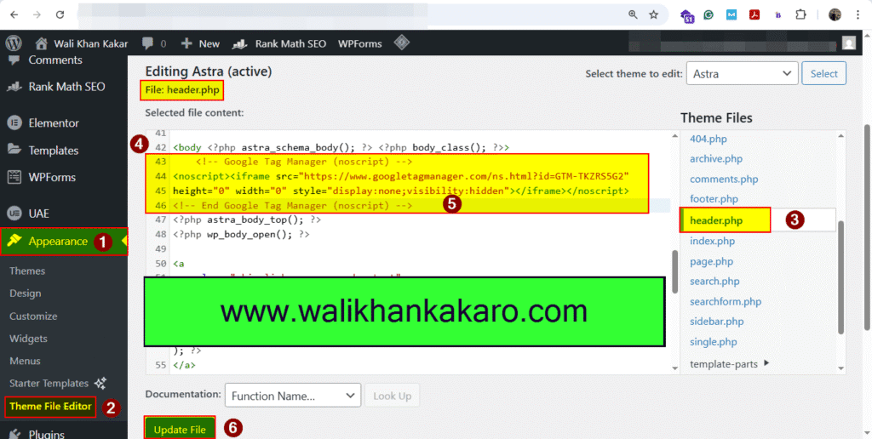The height and width of the screenshot is (439, 872).
Task: Click the Update File button
Action: [x=180, y=429]
